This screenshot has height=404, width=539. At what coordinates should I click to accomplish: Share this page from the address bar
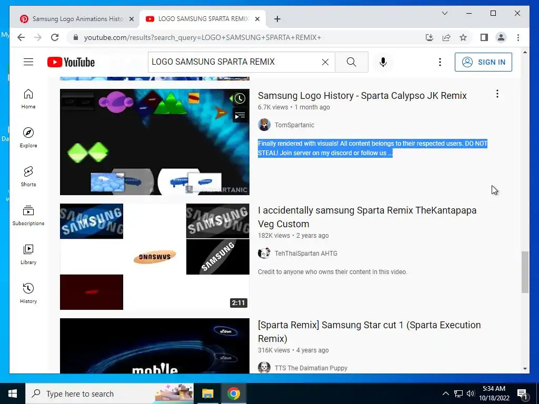(446, 37)
